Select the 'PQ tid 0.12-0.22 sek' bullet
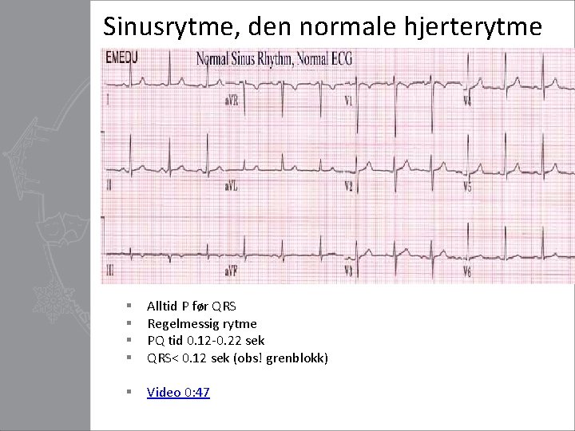The image size is (575, 431). pyautogui.click(x=206, y=341)
